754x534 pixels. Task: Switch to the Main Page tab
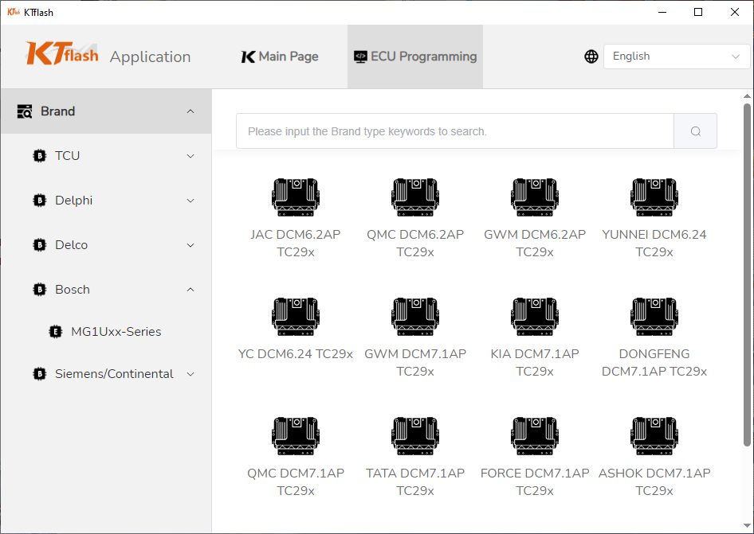(280, 57)
